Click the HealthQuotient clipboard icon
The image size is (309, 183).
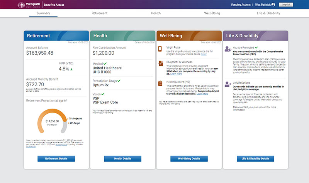[160, 83]
